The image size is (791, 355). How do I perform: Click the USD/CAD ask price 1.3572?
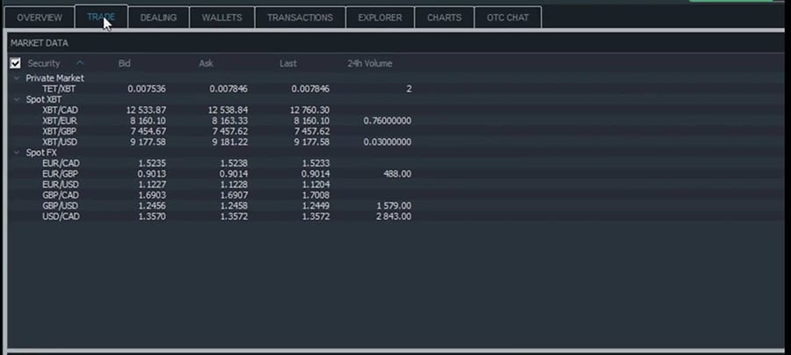[x=229, y=216]
